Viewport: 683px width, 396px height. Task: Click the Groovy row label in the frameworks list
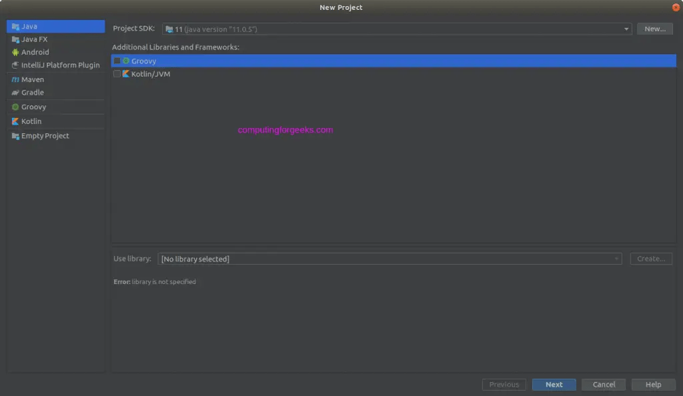point(144,61)
